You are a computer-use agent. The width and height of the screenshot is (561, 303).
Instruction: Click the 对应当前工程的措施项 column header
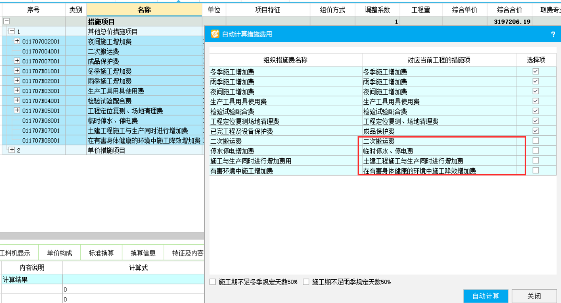coord(439,60)
